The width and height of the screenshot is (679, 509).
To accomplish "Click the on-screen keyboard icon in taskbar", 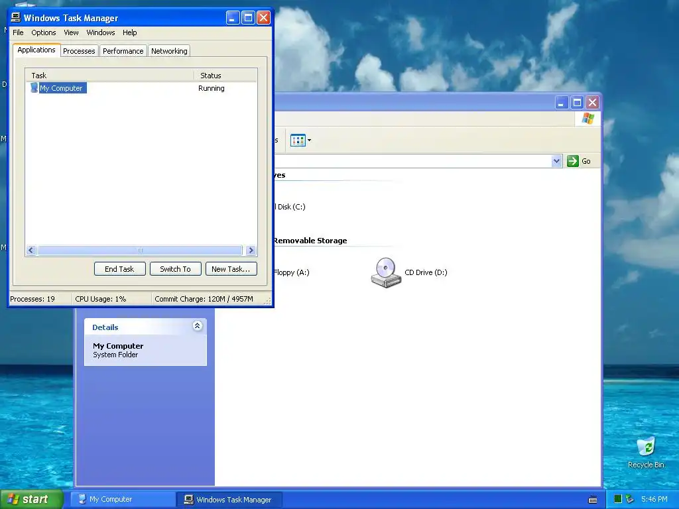I will (593, 500).
